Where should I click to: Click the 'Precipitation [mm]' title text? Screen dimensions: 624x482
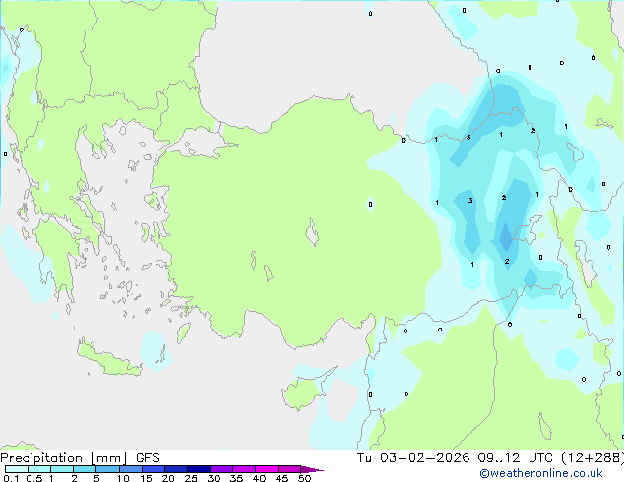[64, 458]
